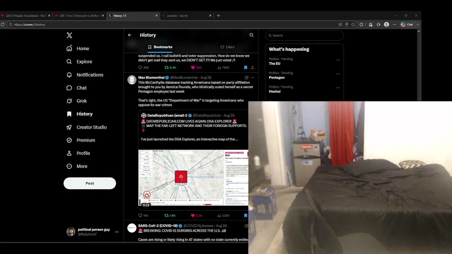Image resolution: width=452 pixels, height=254 pixels.
Task: Switch to the Likes tab
Action: click(x=227, y=47)
